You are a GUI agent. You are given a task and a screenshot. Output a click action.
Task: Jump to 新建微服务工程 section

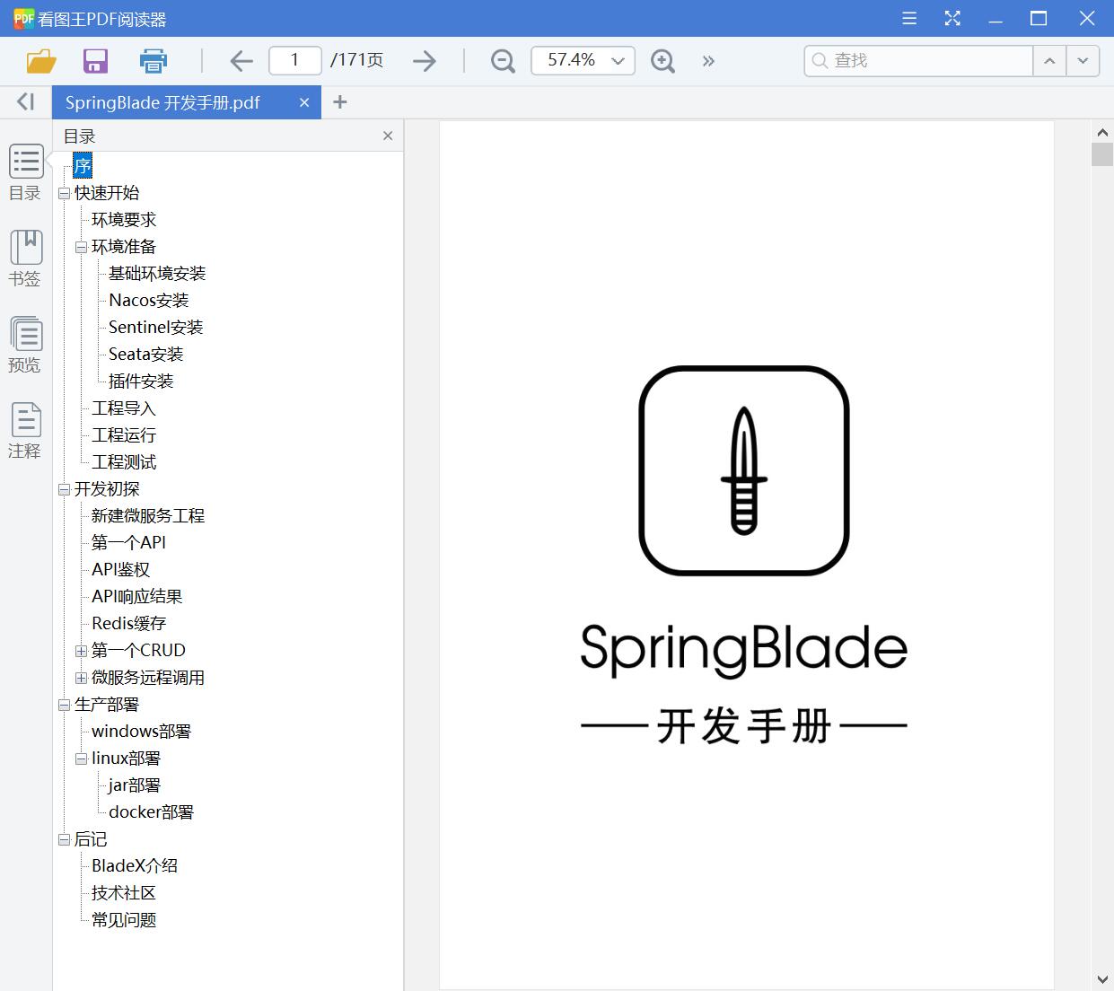[148, 516]
